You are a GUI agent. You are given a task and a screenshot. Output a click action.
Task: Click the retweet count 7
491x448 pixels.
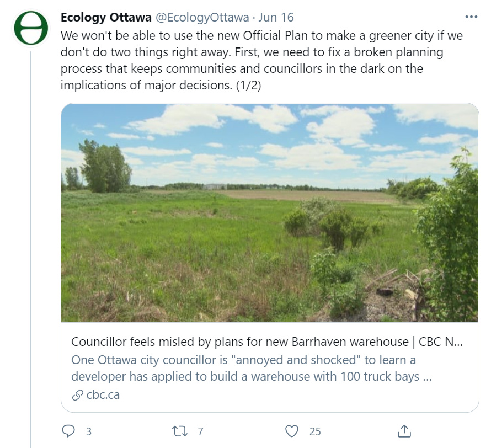coord(201,431)
